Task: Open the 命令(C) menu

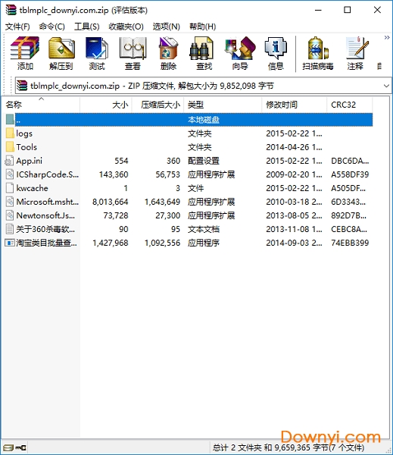Action: 52,27
